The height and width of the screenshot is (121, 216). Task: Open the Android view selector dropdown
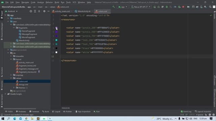click(11, 11)
